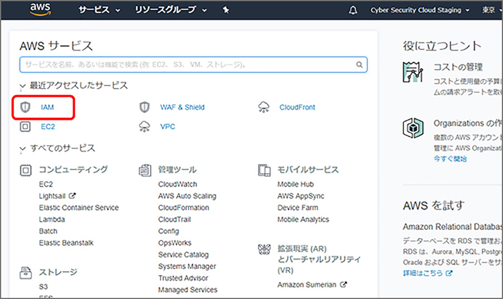Click the EC2 chip icon in recent services

[25, 126]
